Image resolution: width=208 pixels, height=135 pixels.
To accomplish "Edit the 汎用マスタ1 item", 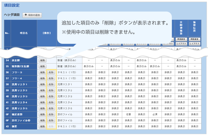I will click(x=43, y=84).
